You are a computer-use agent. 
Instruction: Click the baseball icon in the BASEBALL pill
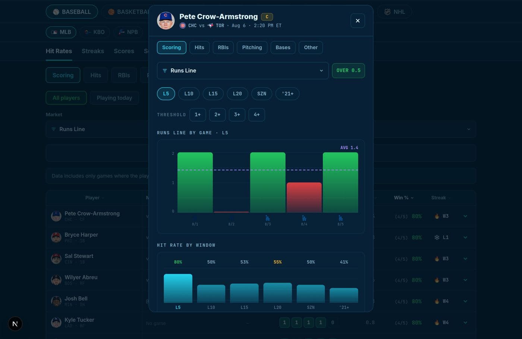pyautogui.click(x=56, y=12)
